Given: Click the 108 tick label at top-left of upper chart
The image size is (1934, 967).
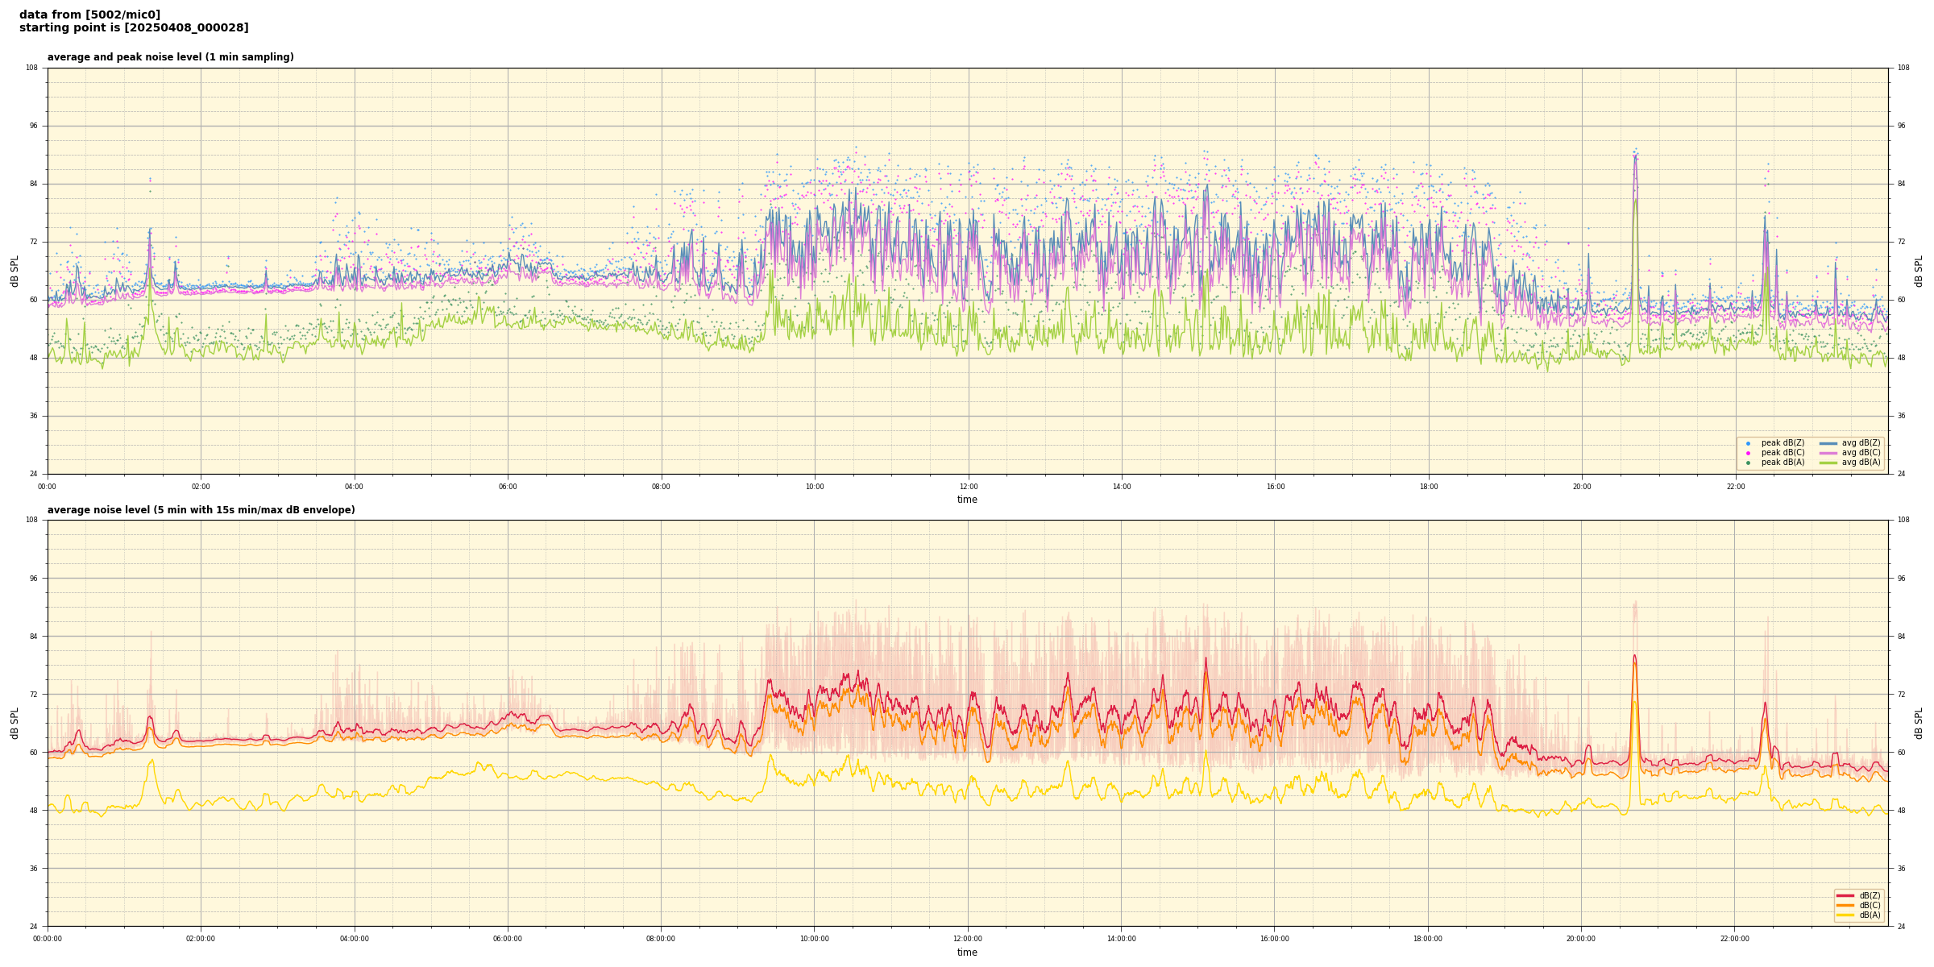Looking at the screenshot, I should tap(32, 68).
